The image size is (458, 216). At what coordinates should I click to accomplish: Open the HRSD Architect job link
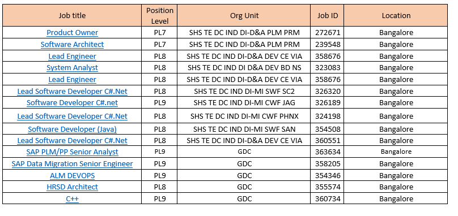[x=72, y=187]
